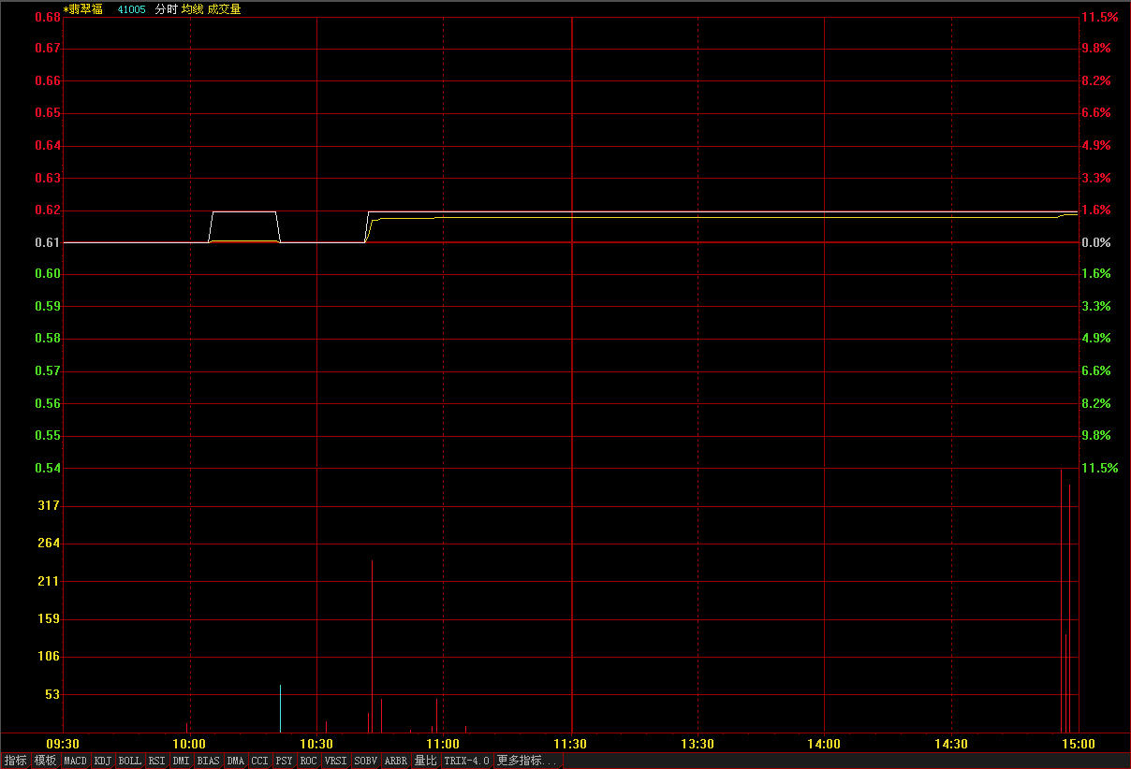Click the green 11.5% bottom percent label

click(1099, 468)
